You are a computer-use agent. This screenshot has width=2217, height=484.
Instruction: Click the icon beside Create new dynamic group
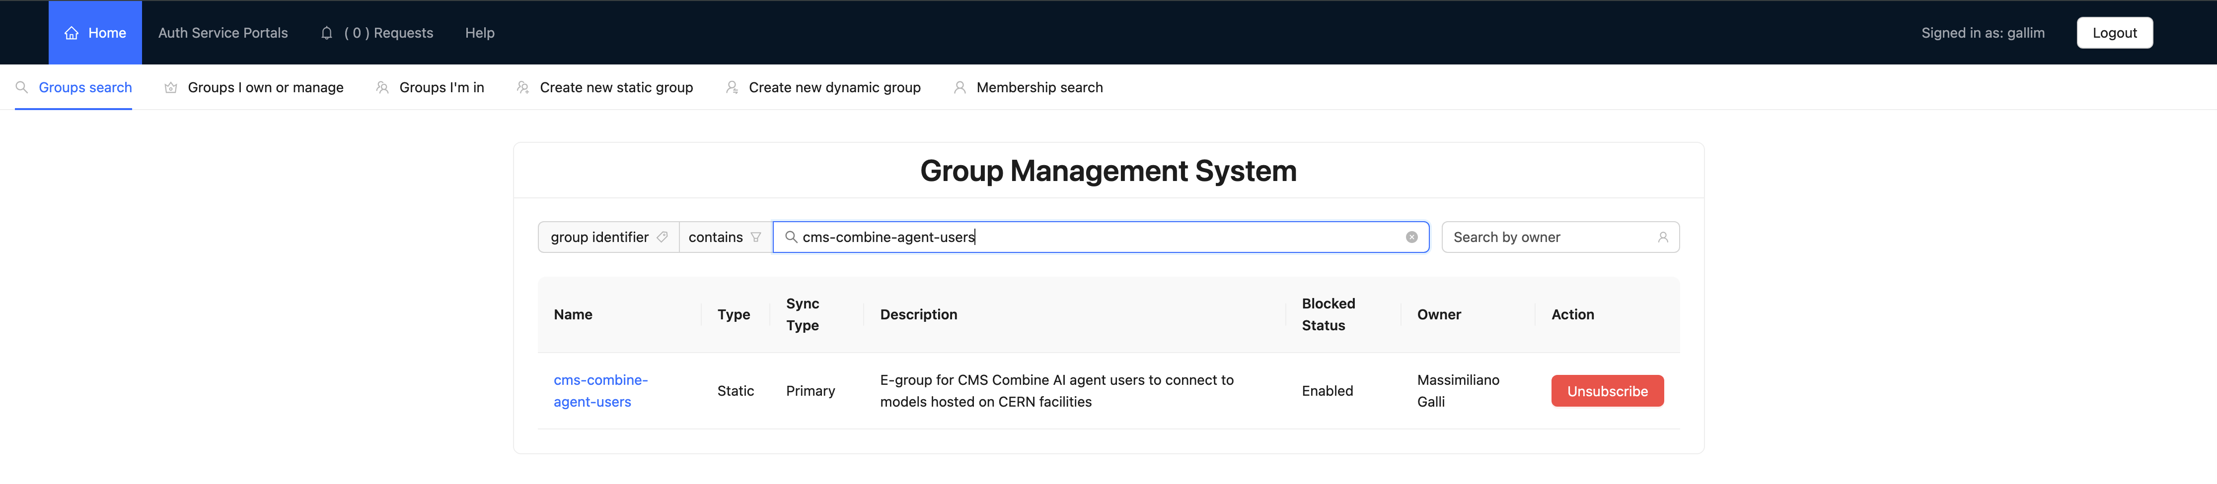732,87
